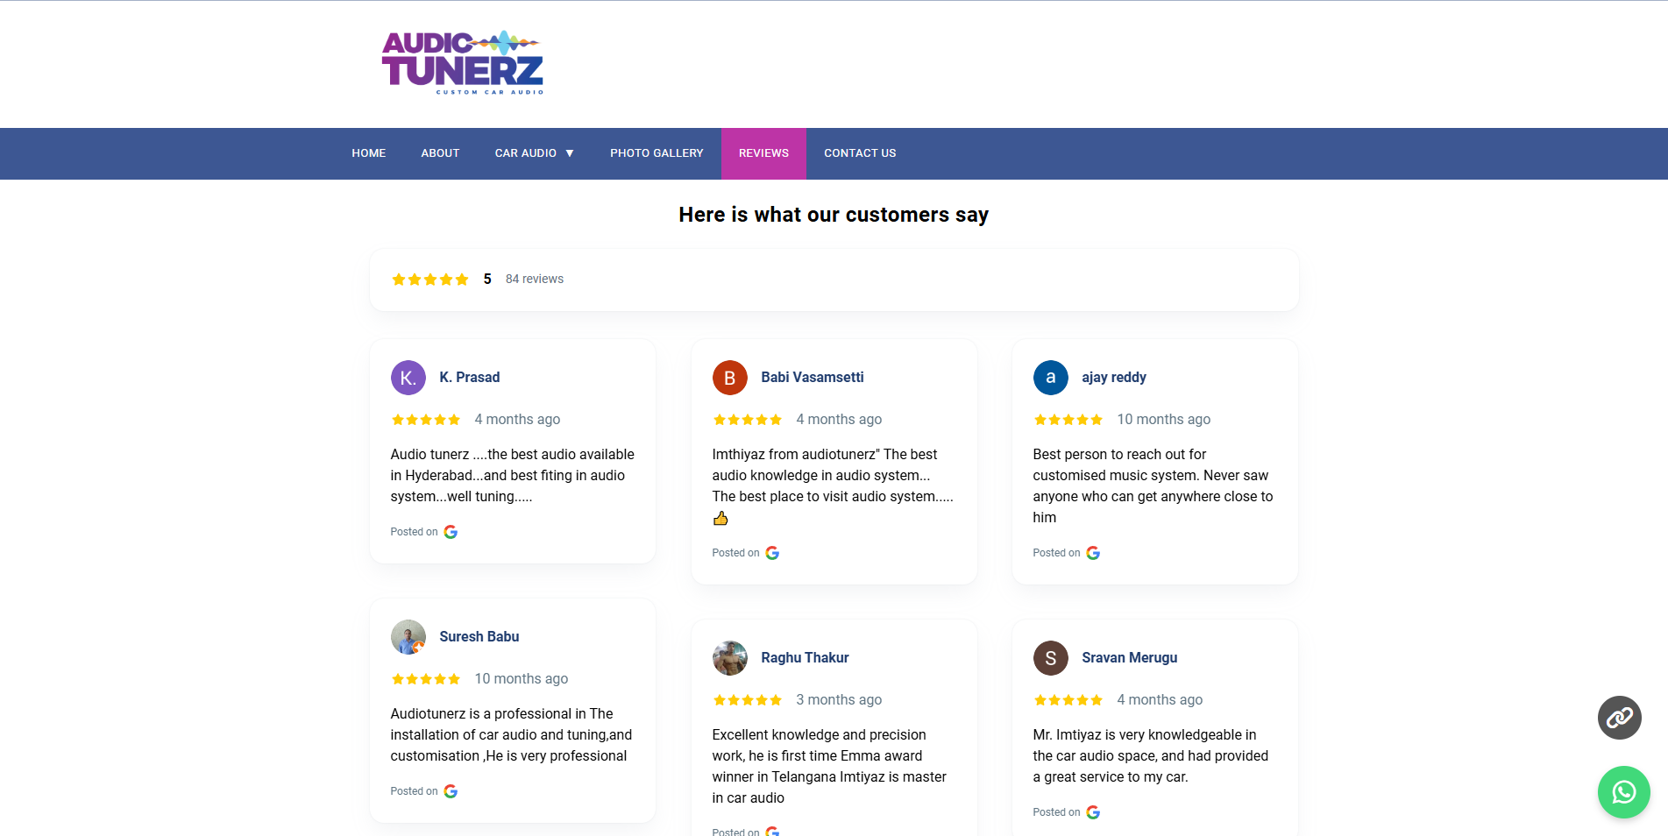Click the Sravan Merugu reviewer name

1130,657
